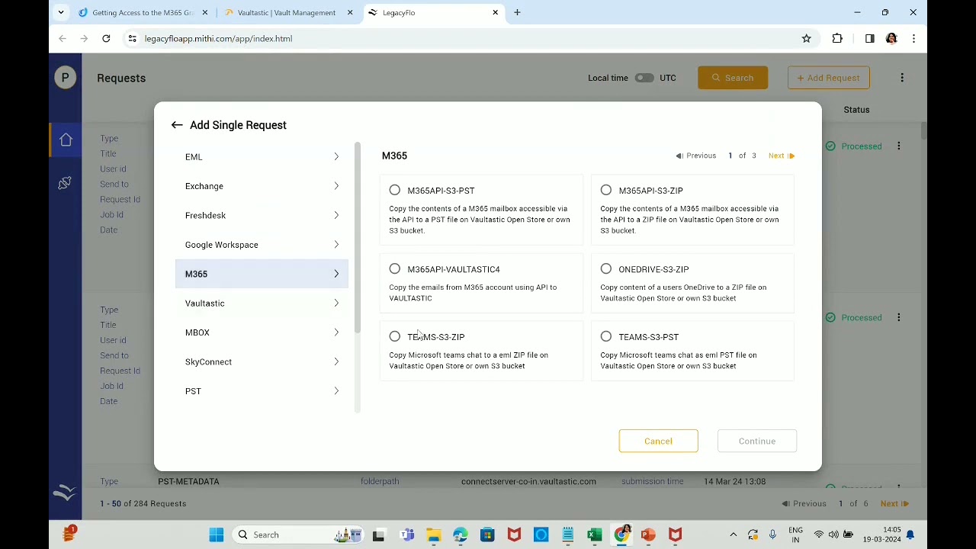The image size is (976, 549).
Task: Expand the Vaultastic category
Action: pos(262,303)
